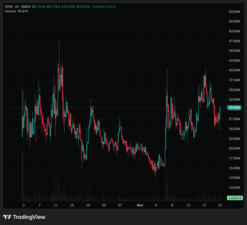Click the 42.50M price axis label
The image size is (247, 225).
point(234,61)
